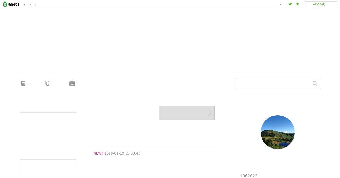
Task: Open the camera photo gallery icon
Action: (72, 83)
